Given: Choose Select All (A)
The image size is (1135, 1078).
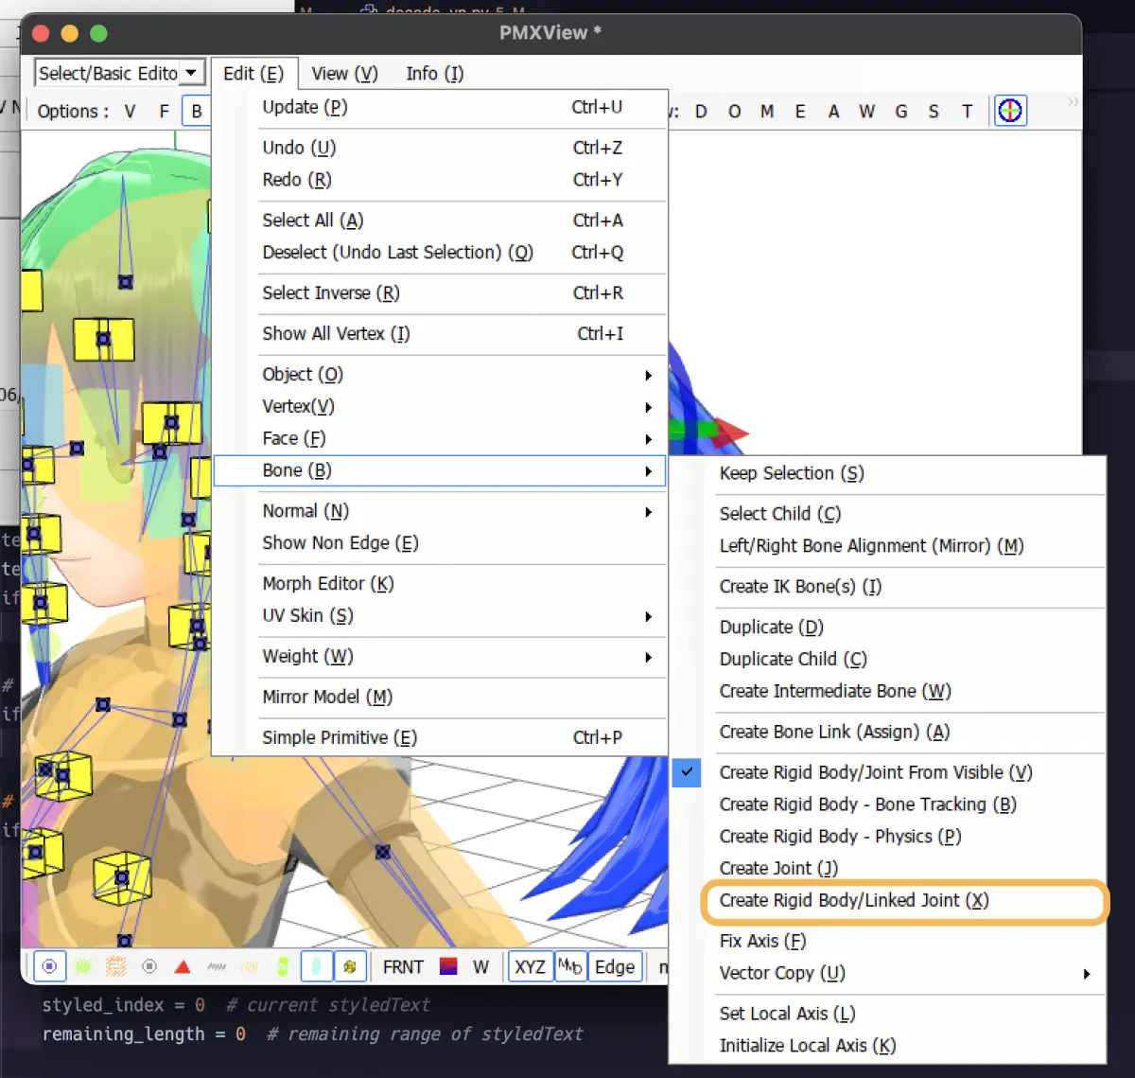Looking at the screenshot, I should point(440,221).
